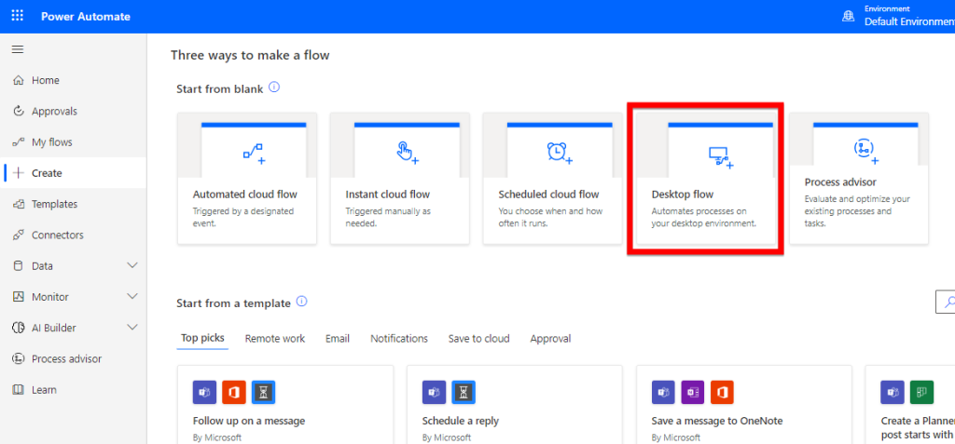Click the Automated cloud flow card icon
The image size is (955, 444).
pyautogui.click(x=254, y=154)
